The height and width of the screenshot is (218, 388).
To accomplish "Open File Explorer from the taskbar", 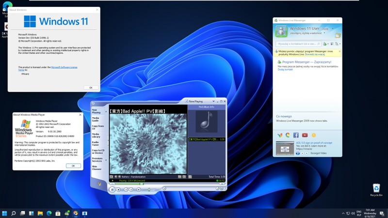I will pos(40,213).
